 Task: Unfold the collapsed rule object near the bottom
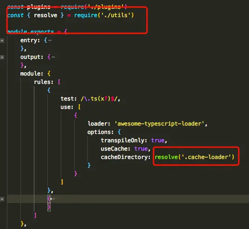pyautogui.click(x=2, y=199)
